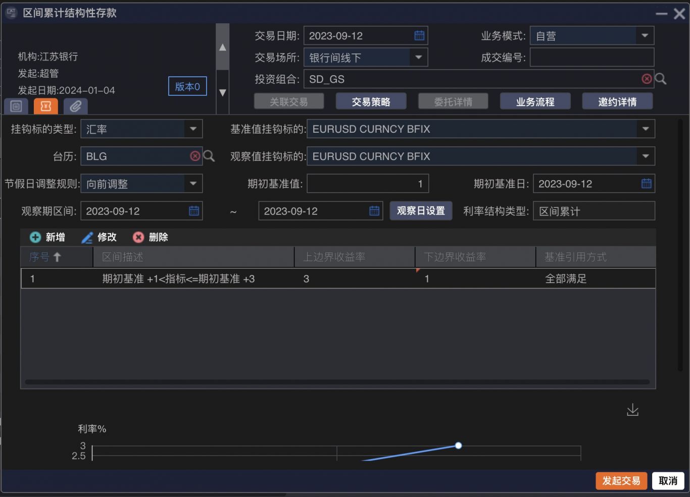
Task: Expand the 观察值挂钩标的 dropdown
Action: [x=646, y=156]
